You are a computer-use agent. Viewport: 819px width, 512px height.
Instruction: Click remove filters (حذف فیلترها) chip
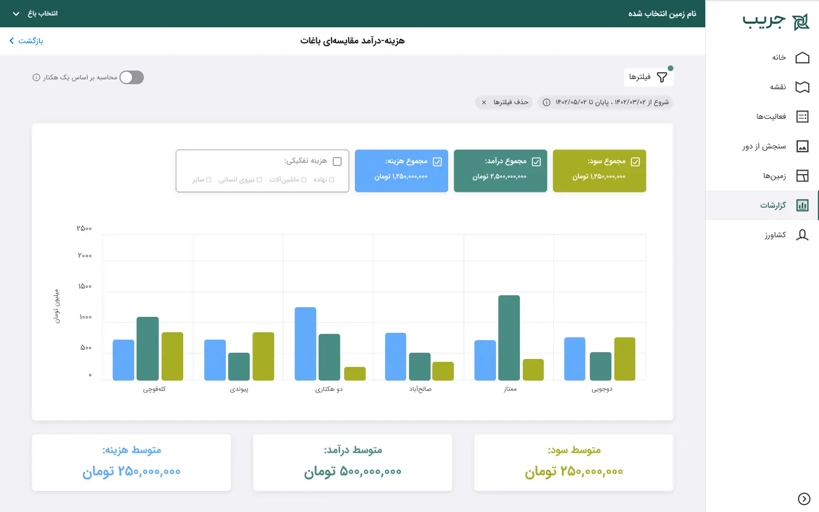504,102
